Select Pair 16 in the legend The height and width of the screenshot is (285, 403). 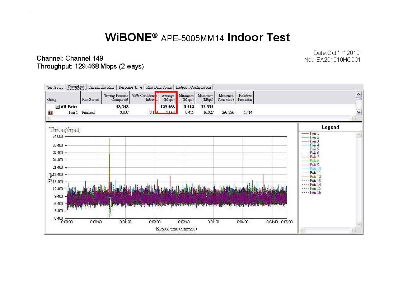coord(311,192)
